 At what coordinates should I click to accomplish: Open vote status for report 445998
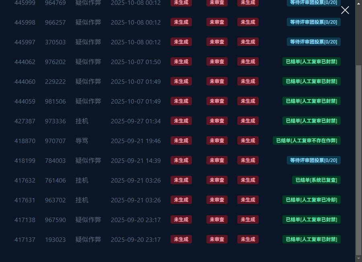(x=313, y=22)
